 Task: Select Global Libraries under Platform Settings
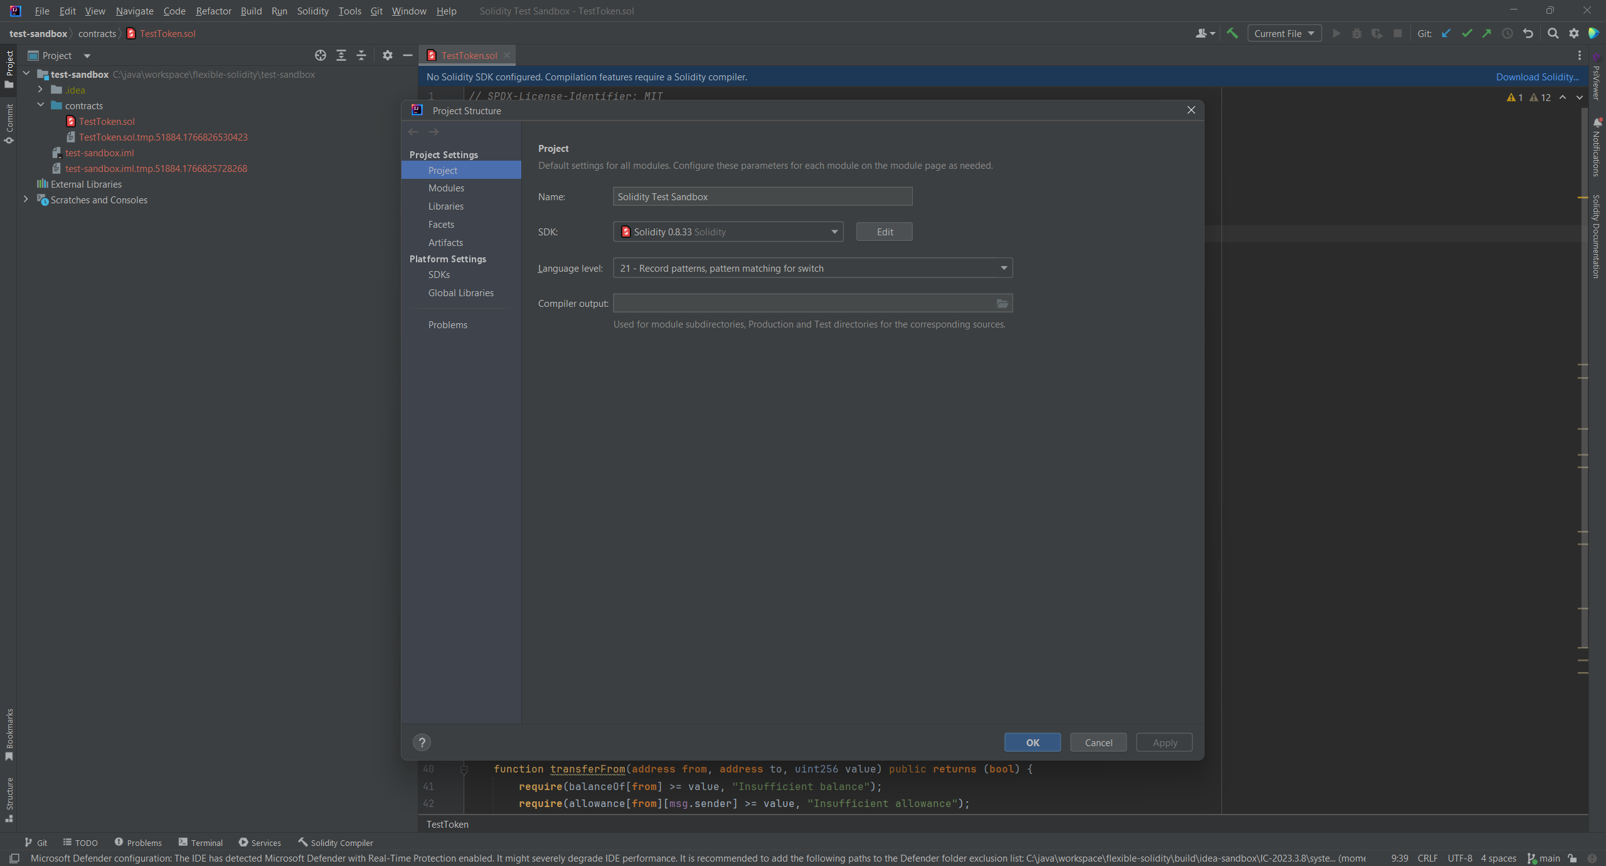pyautogui.click(x=461, y=292)
